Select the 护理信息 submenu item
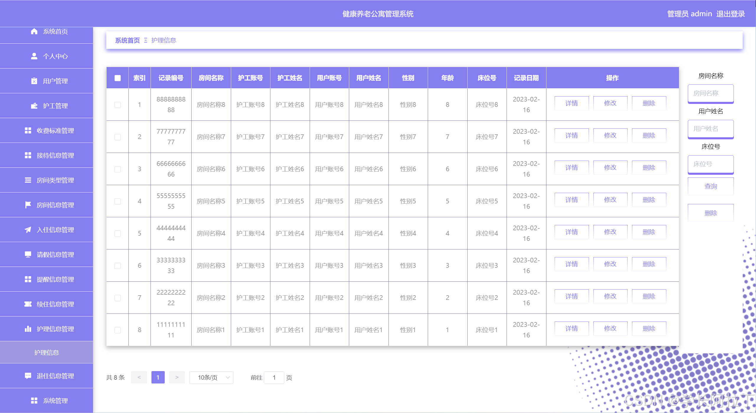 [46, 352]
